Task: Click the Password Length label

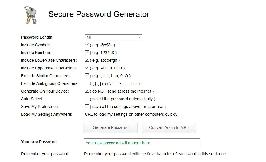Action: [37, 37]
